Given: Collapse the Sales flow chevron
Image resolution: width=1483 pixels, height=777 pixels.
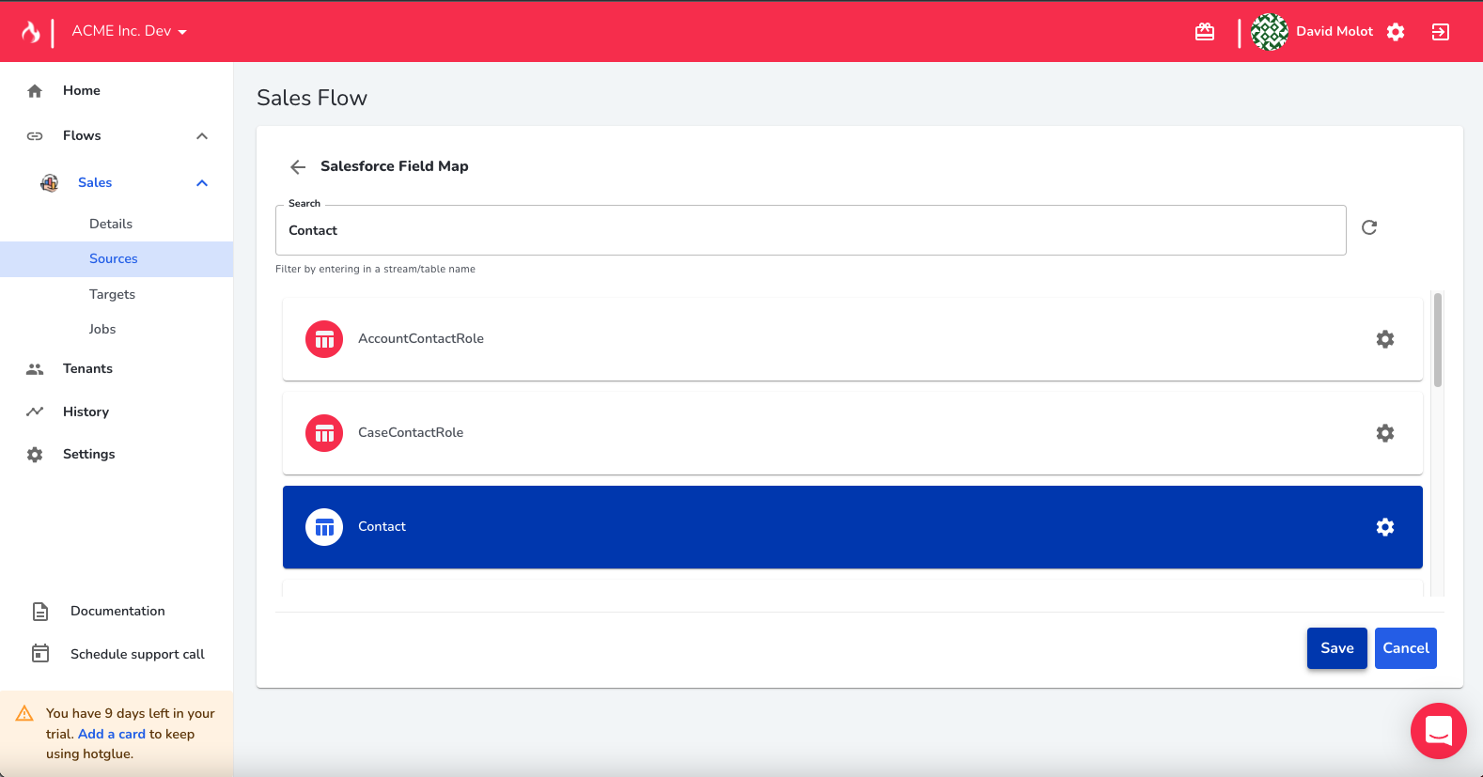Looking at the screenshot, I should pos(202,183).
